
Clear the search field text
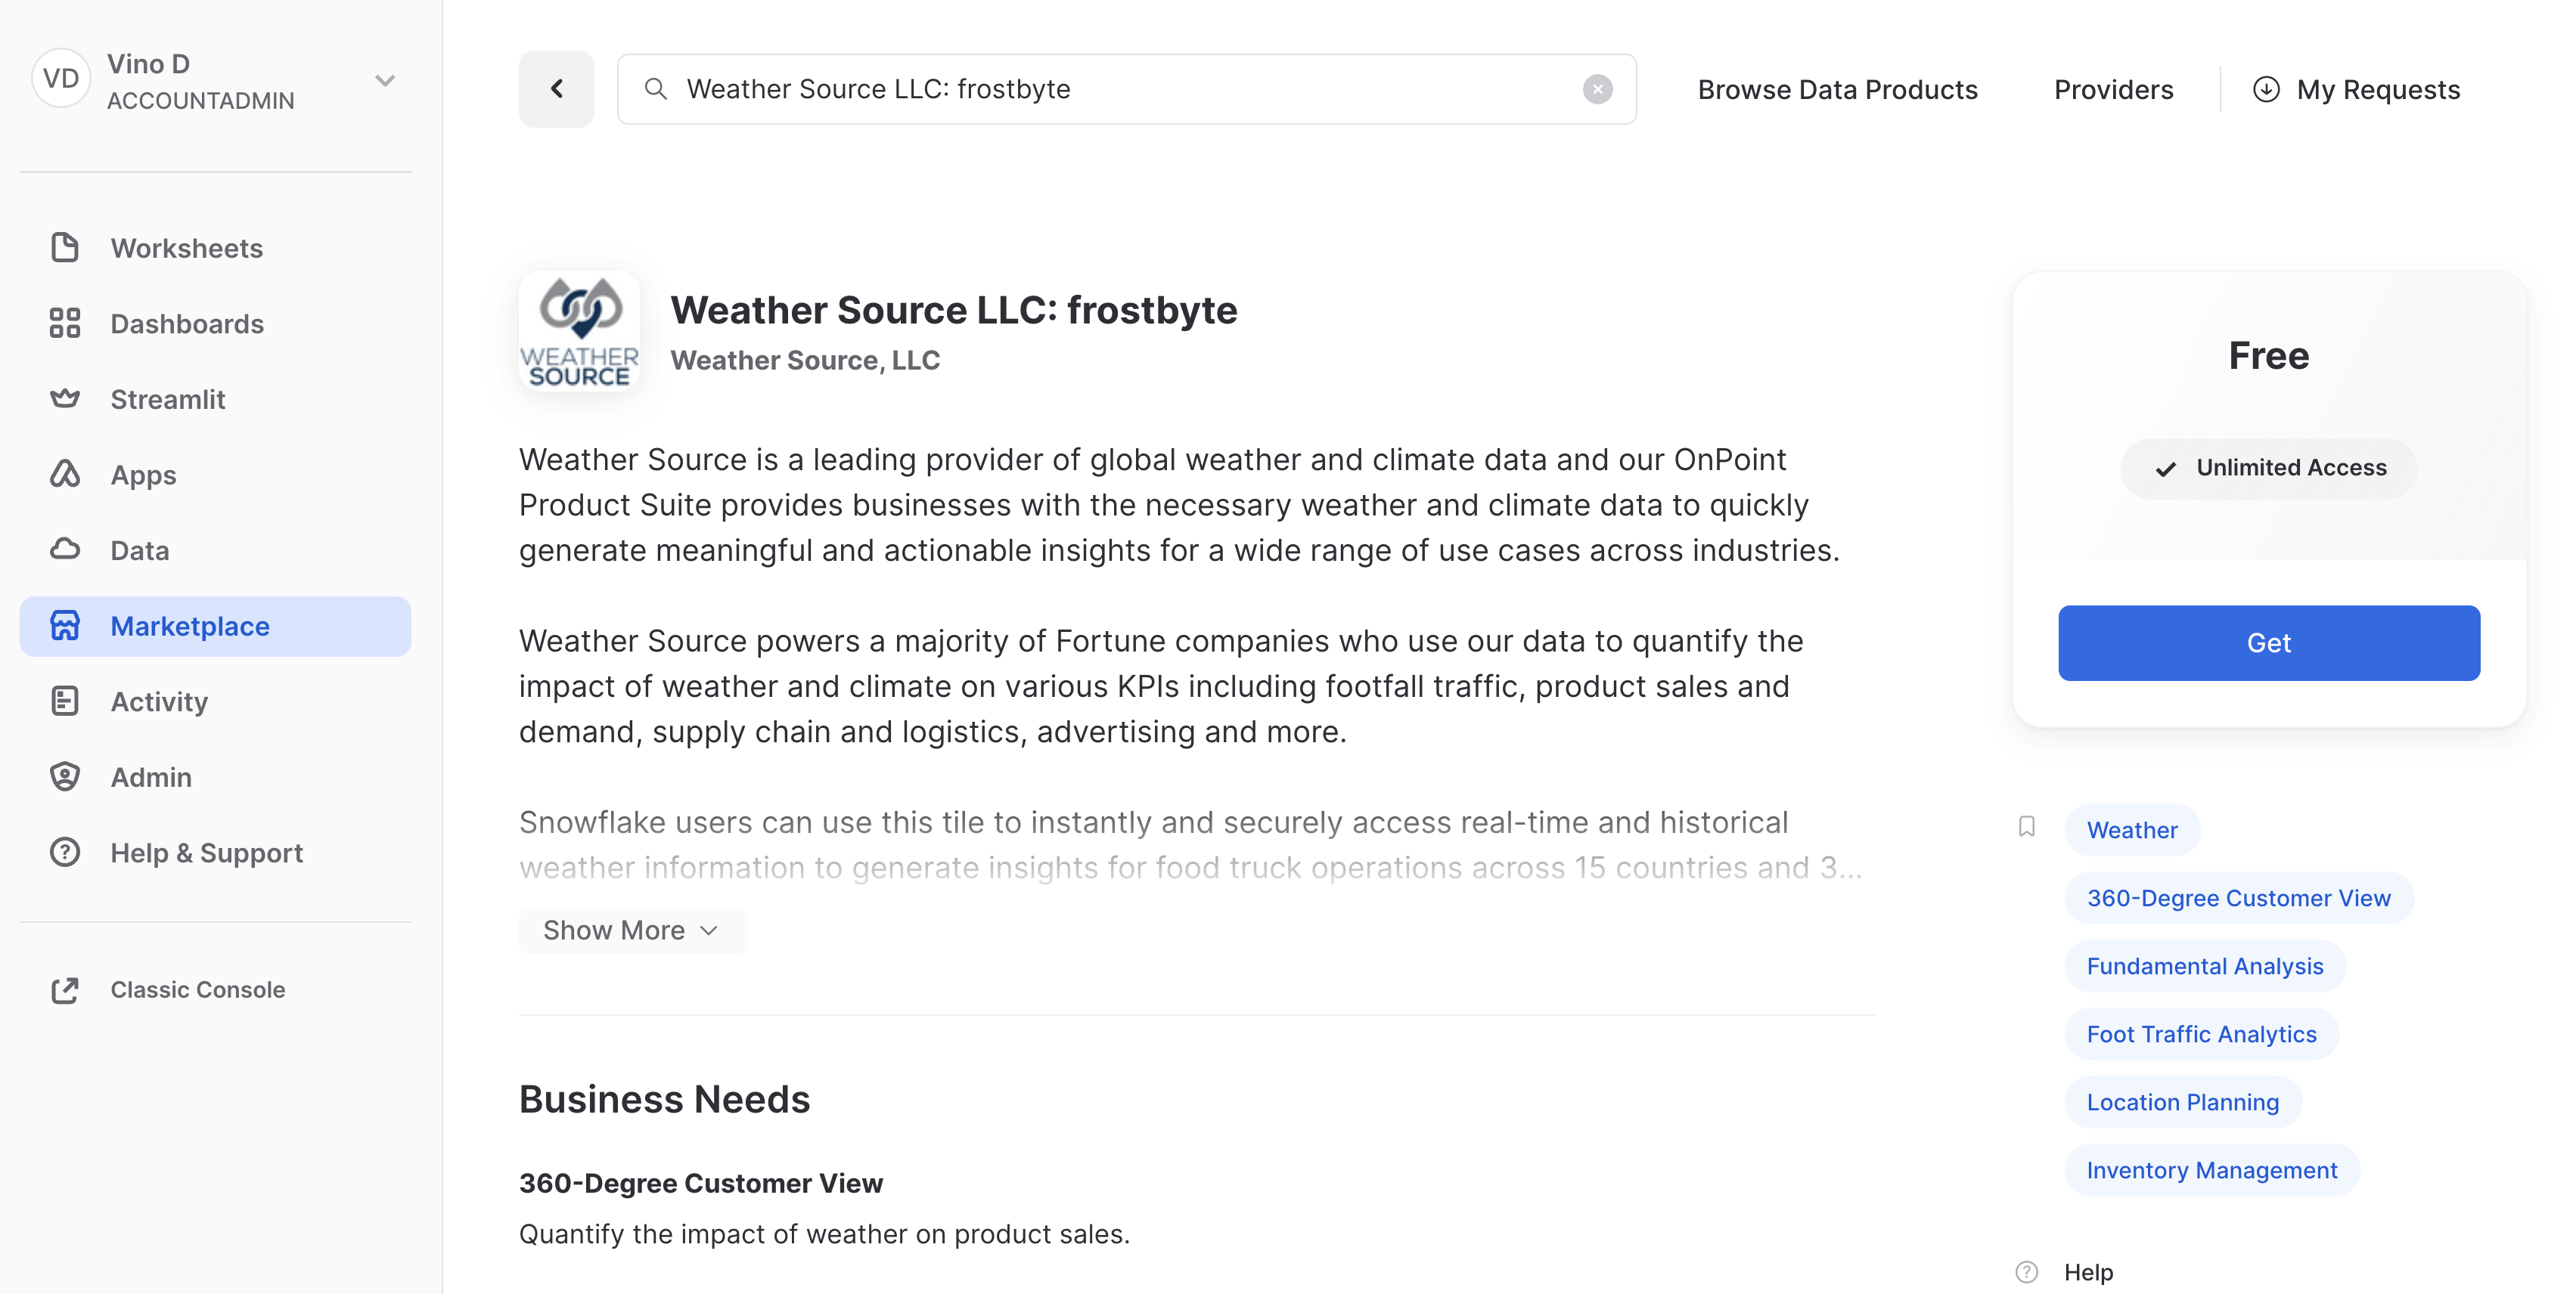[x=1598, y=89]
